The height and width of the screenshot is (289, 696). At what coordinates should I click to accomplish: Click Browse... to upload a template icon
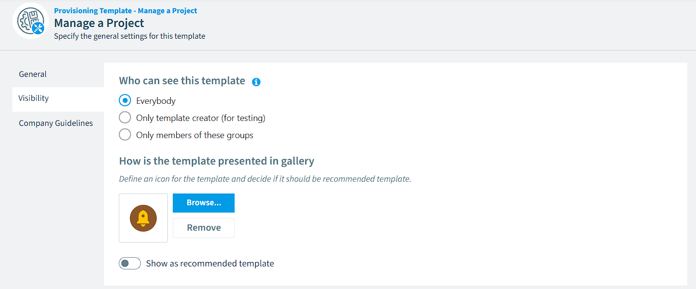tap(204, 203)
